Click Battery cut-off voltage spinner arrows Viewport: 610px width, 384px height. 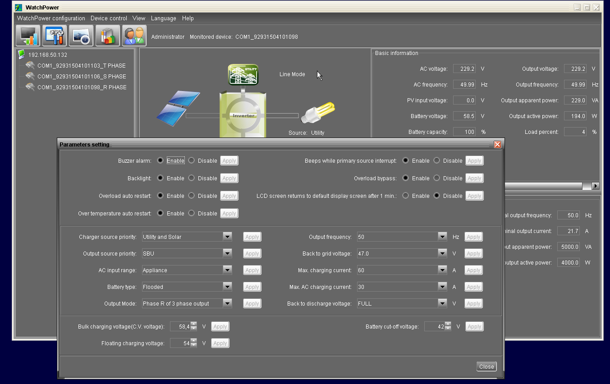[x=448, y=326]
